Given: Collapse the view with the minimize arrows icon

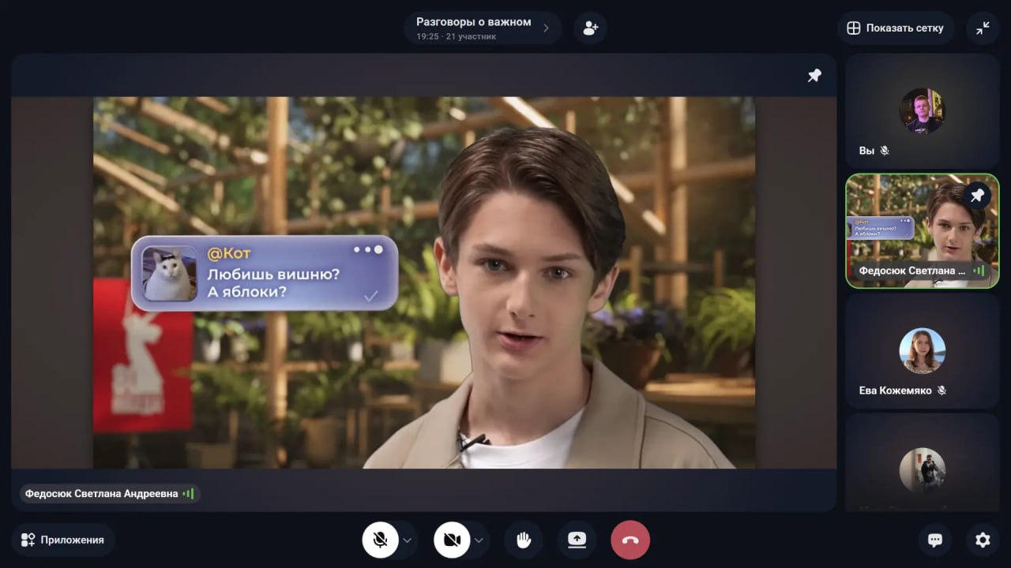Looking at the screenshot, I should point(983,28).
